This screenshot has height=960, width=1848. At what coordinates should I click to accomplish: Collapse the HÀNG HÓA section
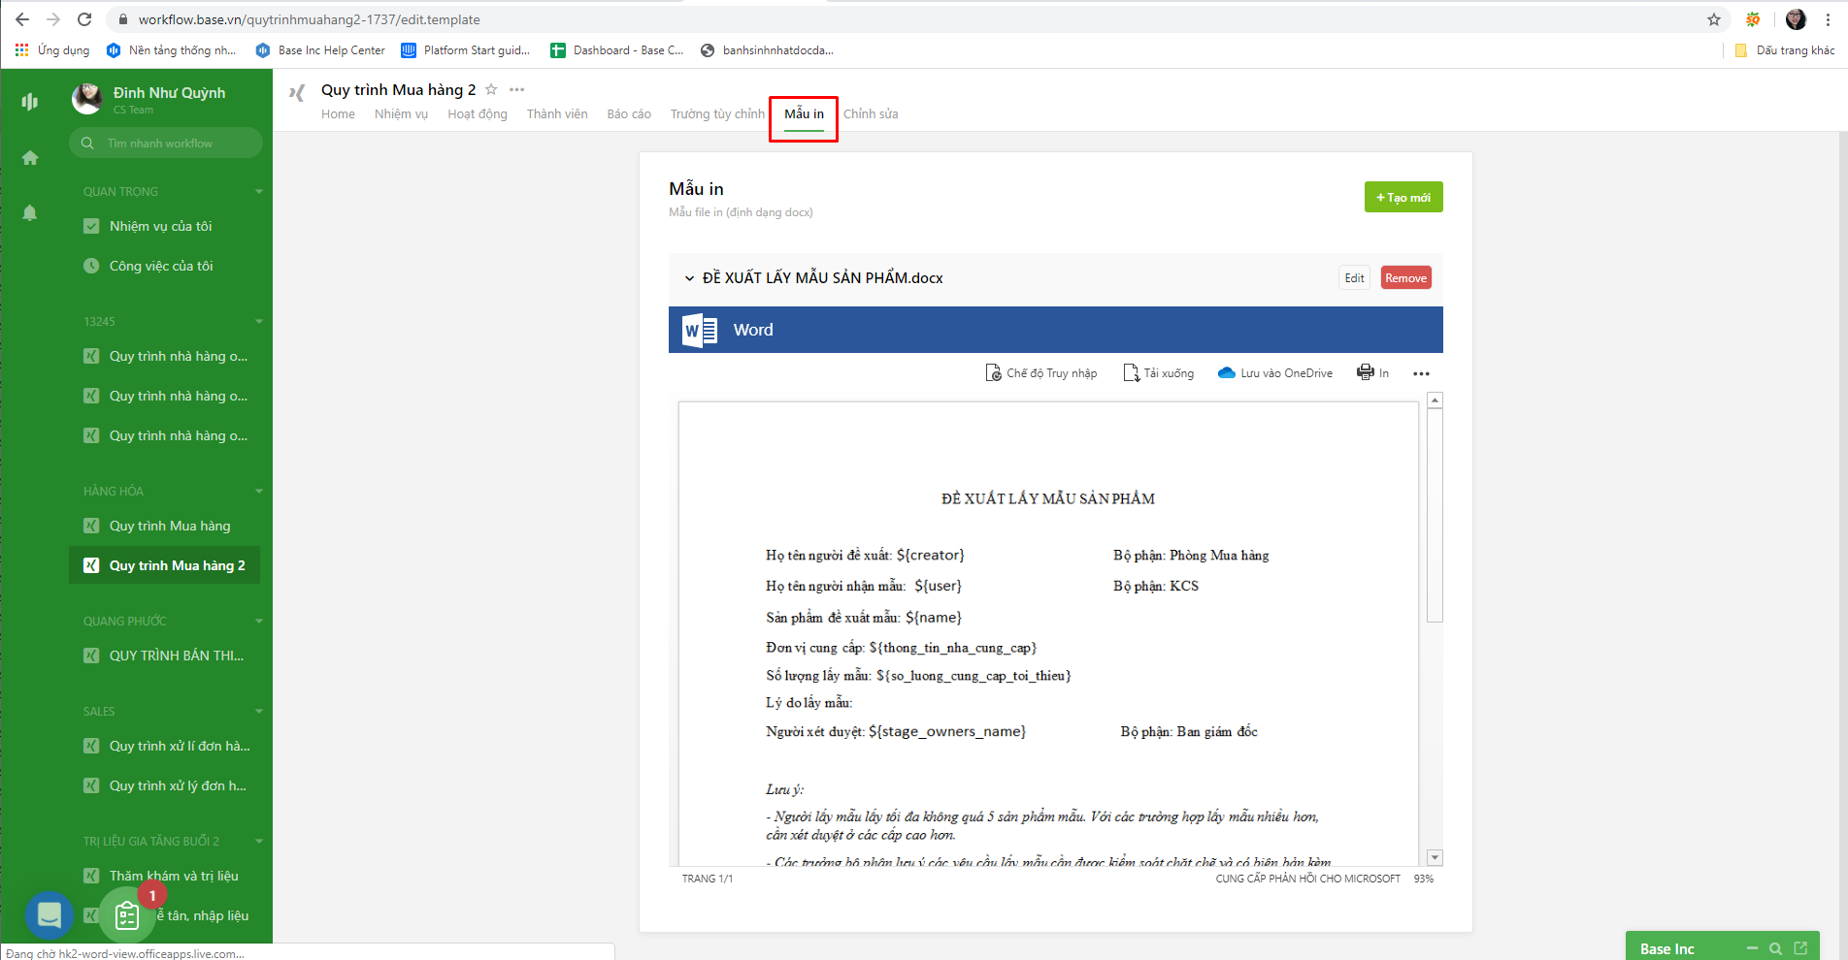click(x=258, y=491)
